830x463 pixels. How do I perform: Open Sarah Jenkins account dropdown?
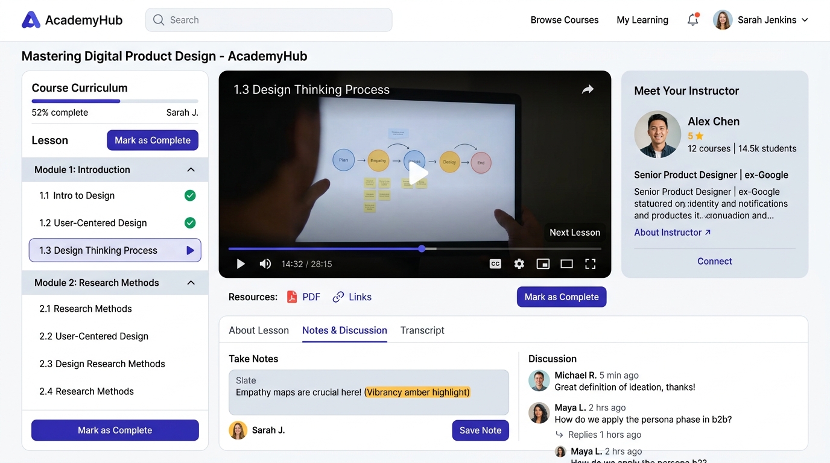[761, 20]
